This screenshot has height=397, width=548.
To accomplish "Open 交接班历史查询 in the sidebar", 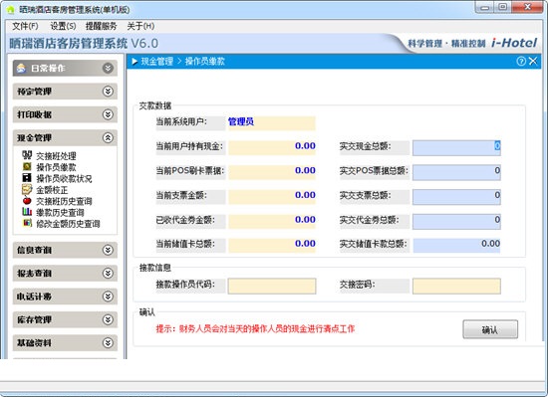I will pyautogui.click(x=64, y=201).
